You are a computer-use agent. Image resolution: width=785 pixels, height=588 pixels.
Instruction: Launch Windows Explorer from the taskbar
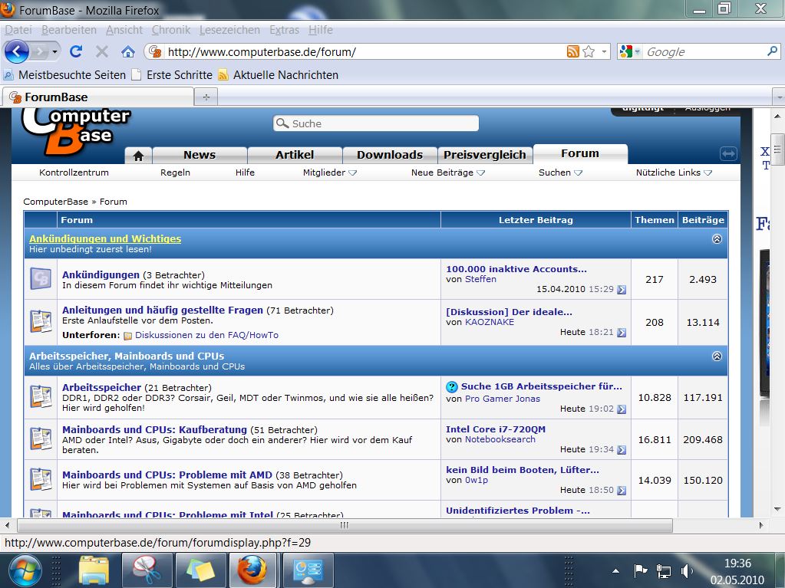[x=94, y=570]
